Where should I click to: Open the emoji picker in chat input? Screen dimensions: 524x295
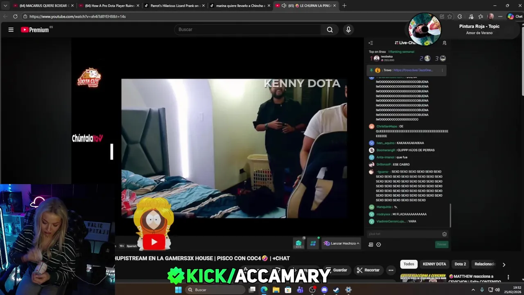445,234
